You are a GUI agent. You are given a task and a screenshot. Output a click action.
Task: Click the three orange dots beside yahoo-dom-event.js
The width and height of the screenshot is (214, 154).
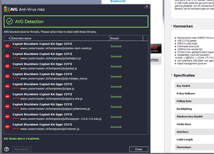16,48
